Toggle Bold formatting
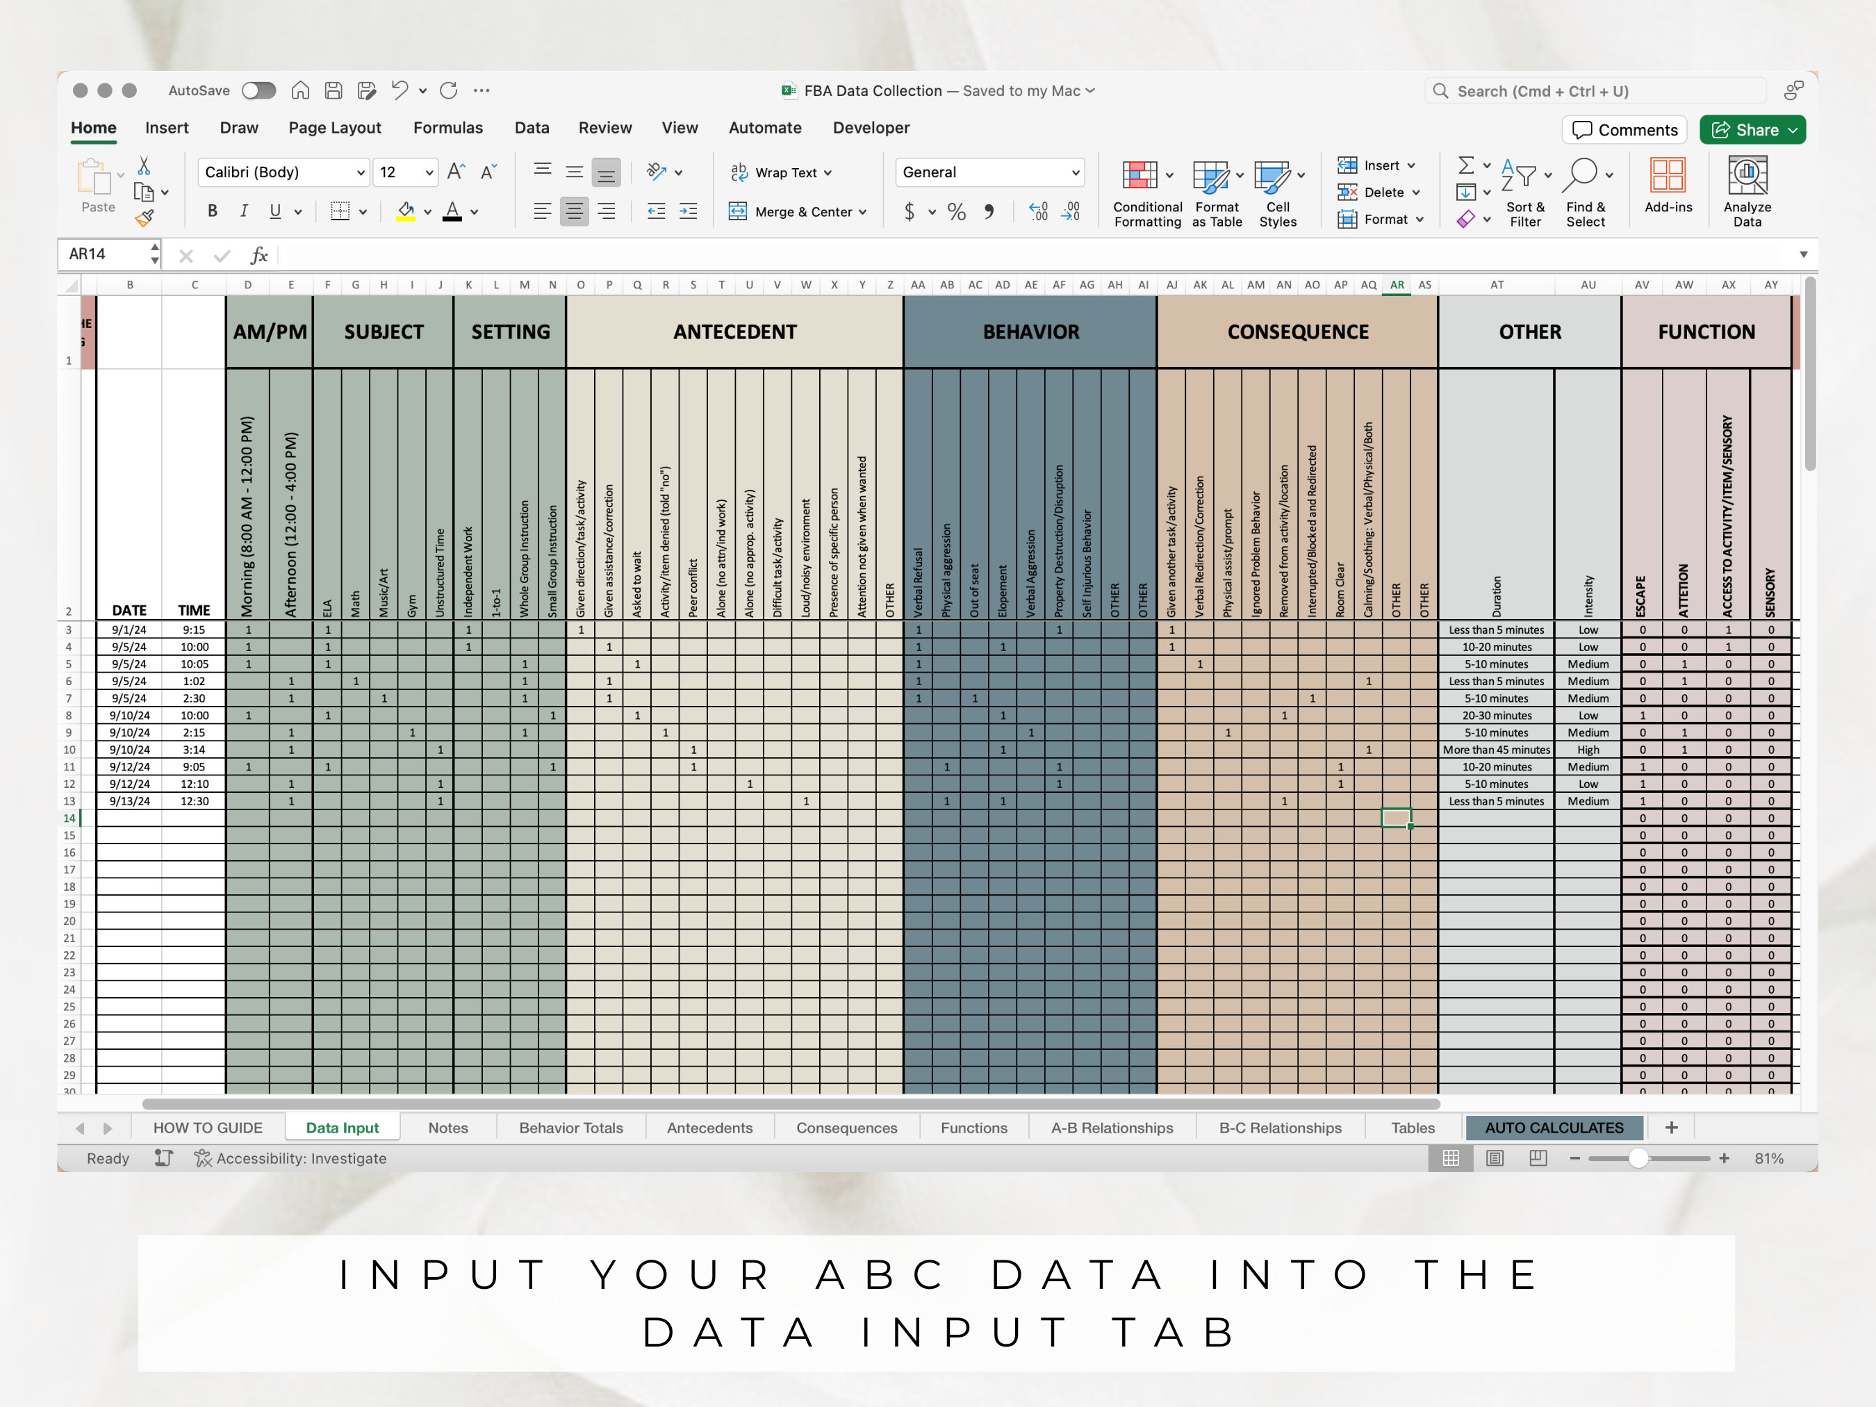Screen dimensions: 1876x1407 click(x=212, y=211)
